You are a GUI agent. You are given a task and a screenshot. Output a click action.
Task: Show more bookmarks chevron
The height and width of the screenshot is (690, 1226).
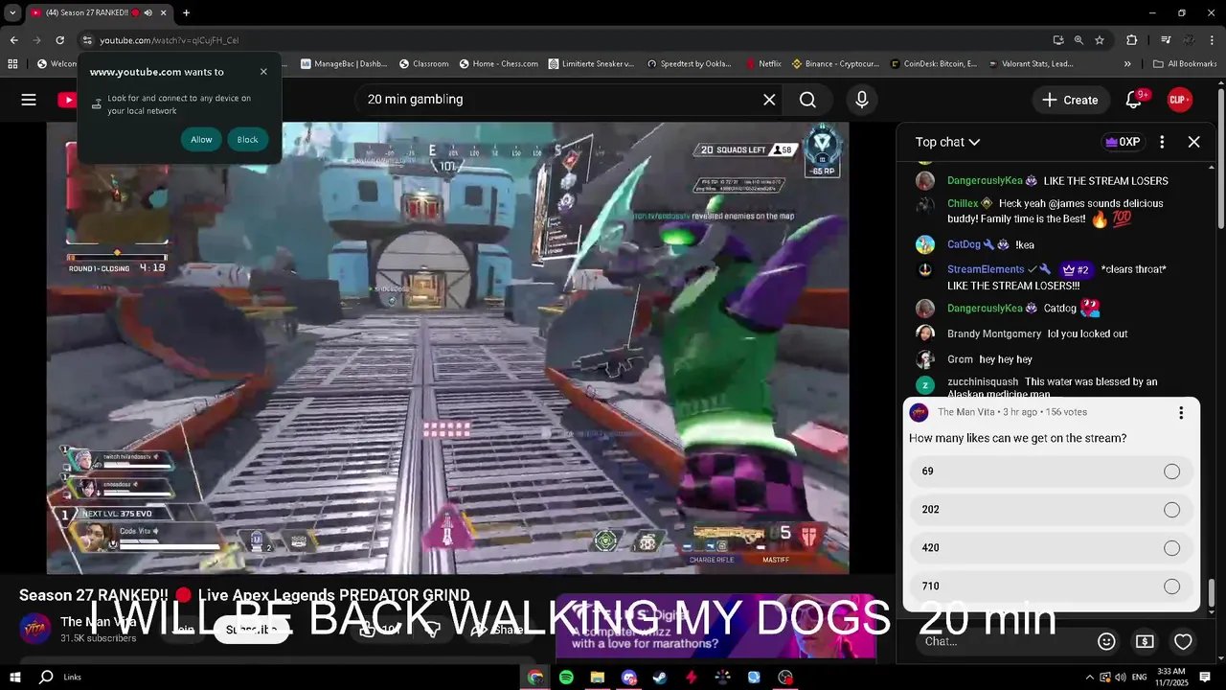click(x=1127, y=64)
